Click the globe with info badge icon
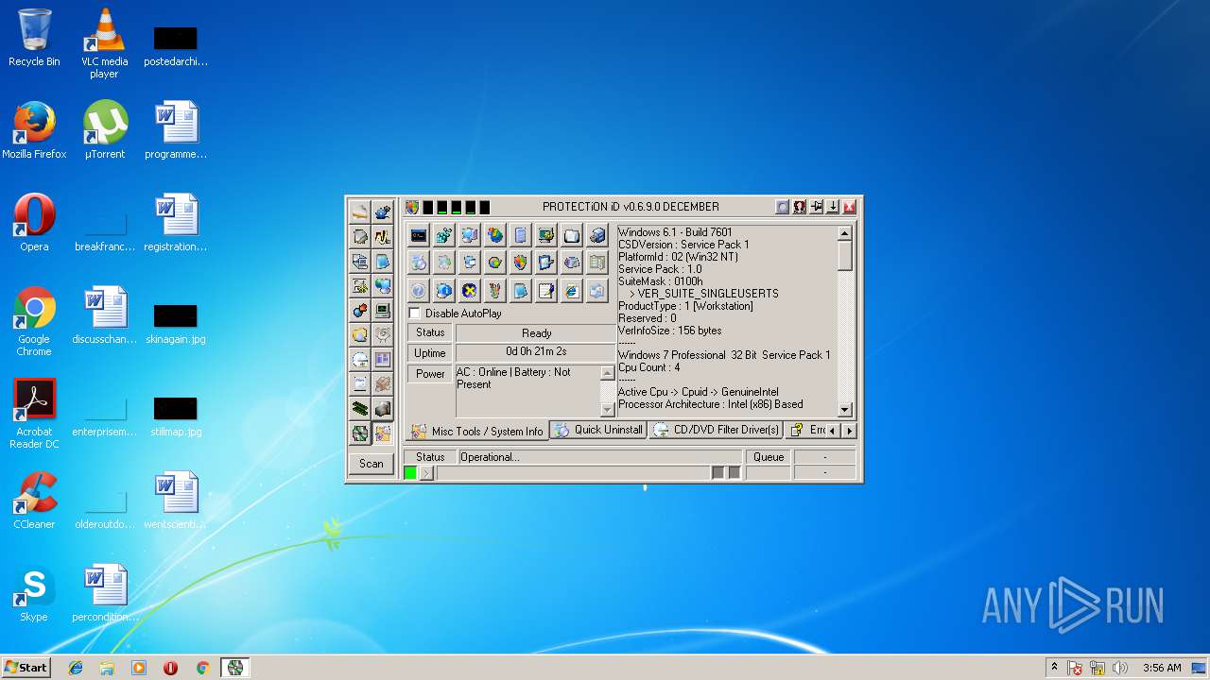Screen dimensions: 1210x680 click(444, 290)
